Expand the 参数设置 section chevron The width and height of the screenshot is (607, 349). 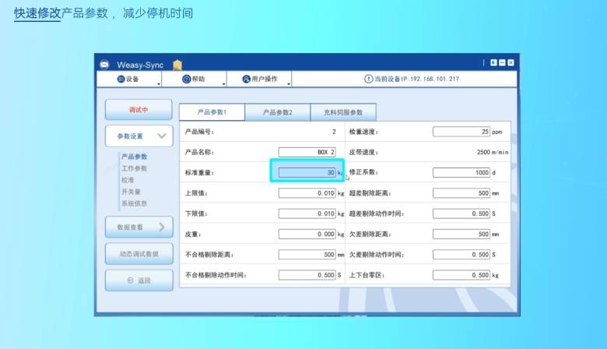pyautogui.click(x=161, y=136)
